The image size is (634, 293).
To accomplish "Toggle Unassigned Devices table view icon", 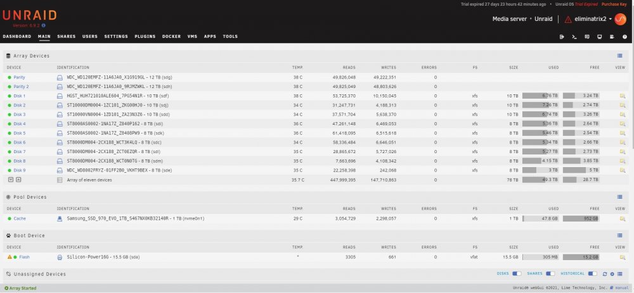I will pyautogui.click(x=620, y=274).
